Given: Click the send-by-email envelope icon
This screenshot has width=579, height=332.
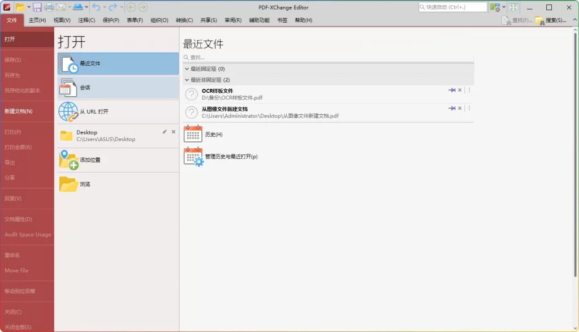Looking at the screenshot, I should (60, 7).
